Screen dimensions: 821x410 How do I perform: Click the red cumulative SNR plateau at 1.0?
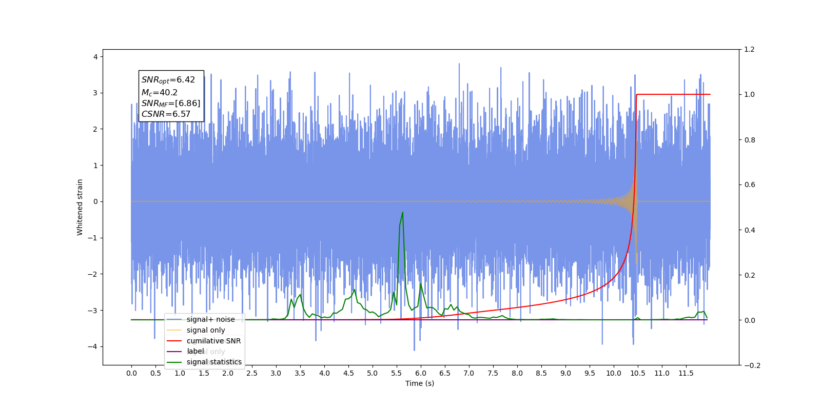(x=673, y=94)
